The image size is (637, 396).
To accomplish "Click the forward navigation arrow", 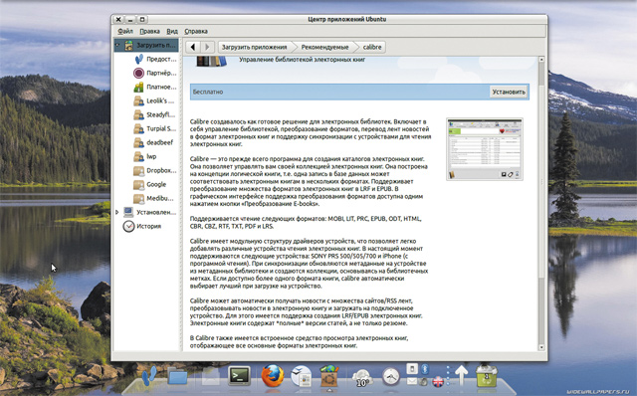I will click(x=207, y=47).
